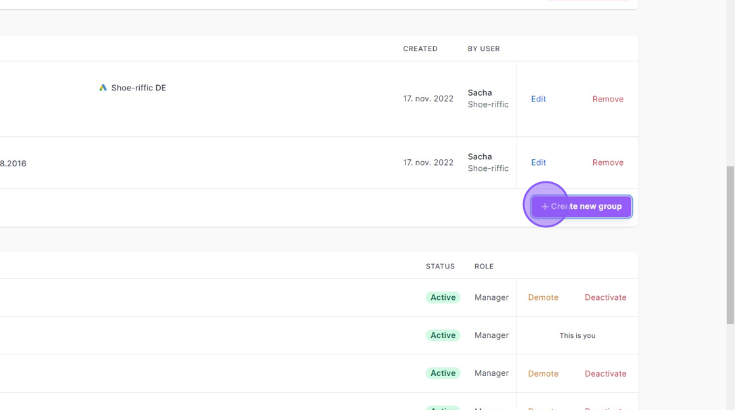Edit the Shoe-riffic DE group
The image size is (735, 410).
tap(538, 99)
